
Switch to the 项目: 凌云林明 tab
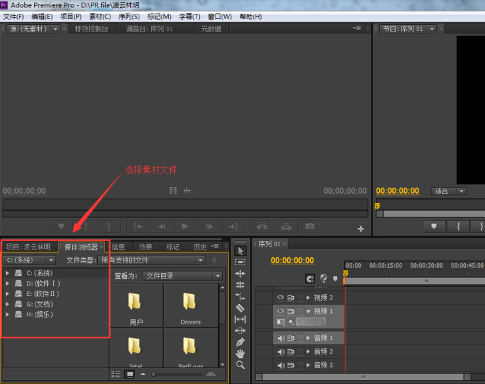[x=28, y=247]
